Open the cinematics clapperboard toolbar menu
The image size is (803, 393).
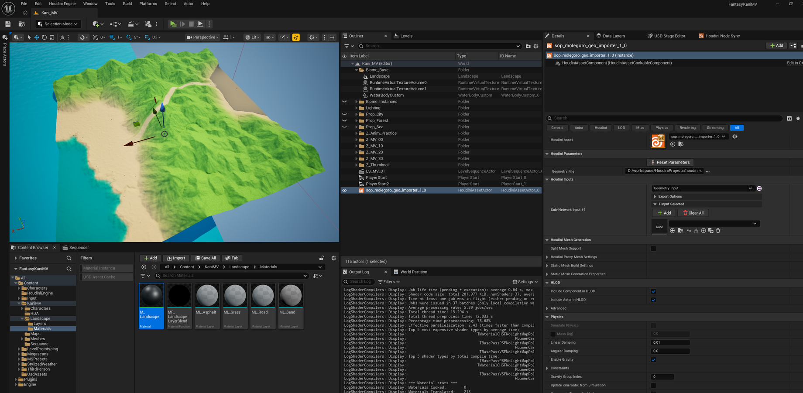pos(133,24)
